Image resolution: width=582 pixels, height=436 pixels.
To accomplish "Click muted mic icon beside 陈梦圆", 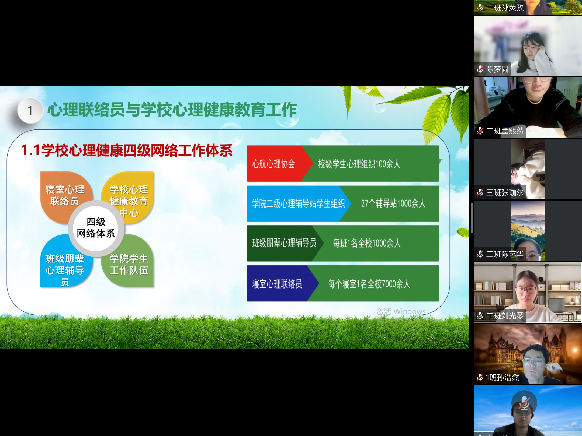I will (x=480, y=69).
